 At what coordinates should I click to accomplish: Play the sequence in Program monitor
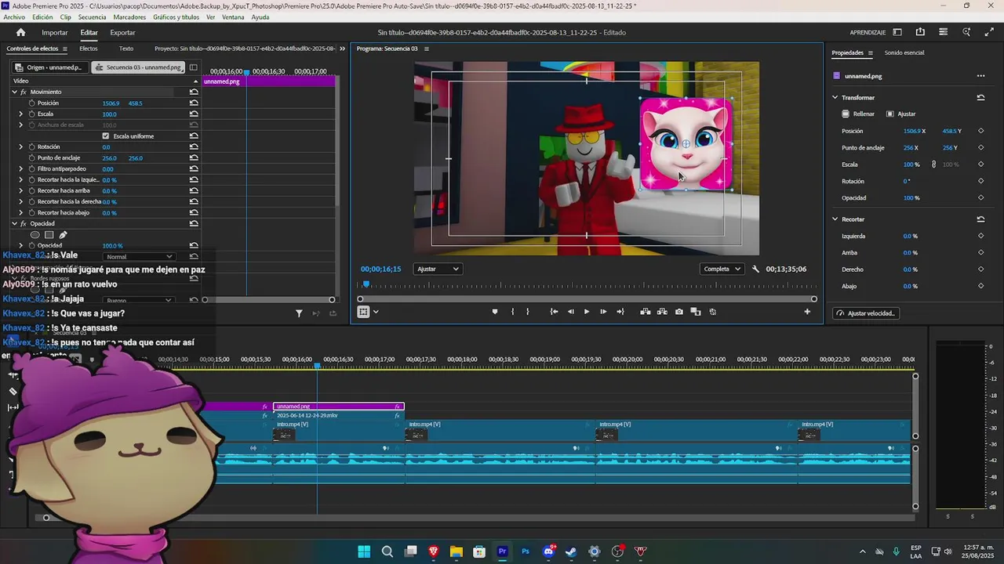click(x=586, y=312)
